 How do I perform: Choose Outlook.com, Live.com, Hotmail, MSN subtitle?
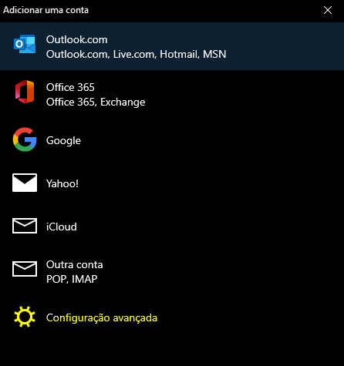137,54
